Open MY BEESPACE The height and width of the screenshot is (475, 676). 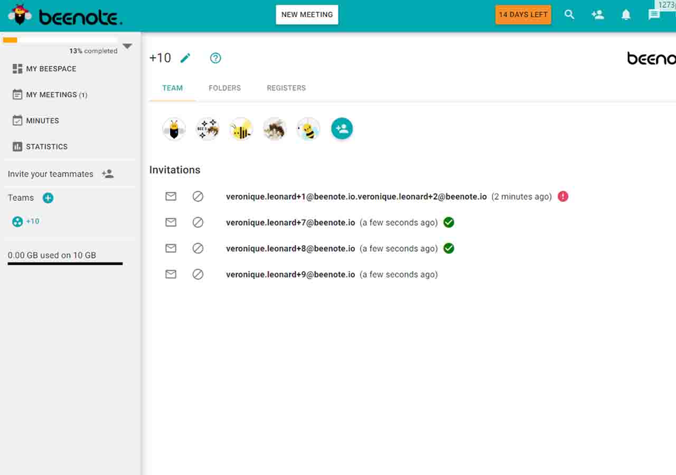[44, 69]
